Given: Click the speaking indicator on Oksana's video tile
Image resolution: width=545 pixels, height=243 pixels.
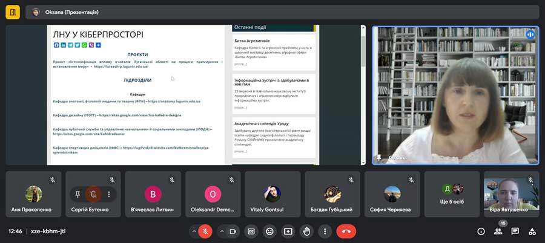Looking at the screenshot, I should [x=530, y=34].
